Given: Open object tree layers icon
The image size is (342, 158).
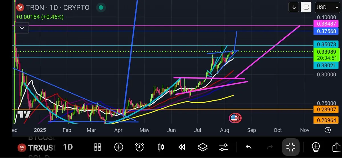Looking at the screenshot, I should point(203,147).
